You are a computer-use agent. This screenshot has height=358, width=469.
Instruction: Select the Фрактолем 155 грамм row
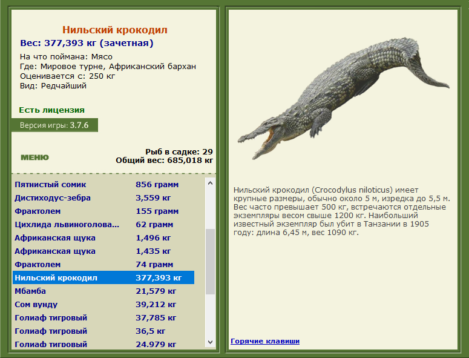tap(103, 211)
